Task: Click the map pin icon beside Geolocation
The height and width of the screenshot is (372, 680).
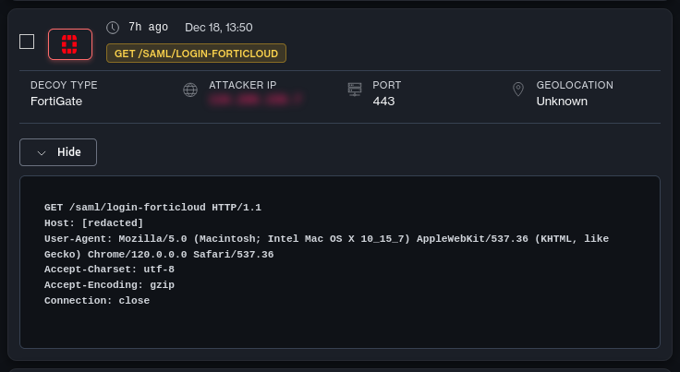Action: pos(518,90)
